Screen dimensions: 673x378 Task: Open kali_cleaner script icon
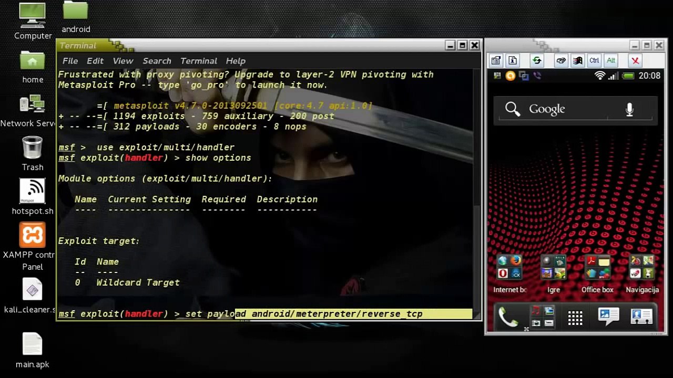(32, 290)
